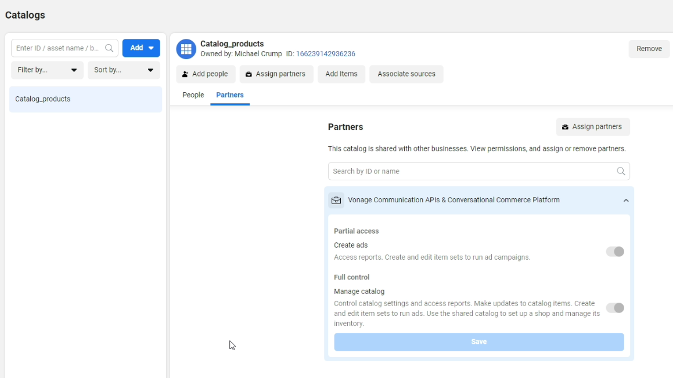This screenshot has height=378, width=673.
Task: Click the Remove button
Action: click(649, 49)
